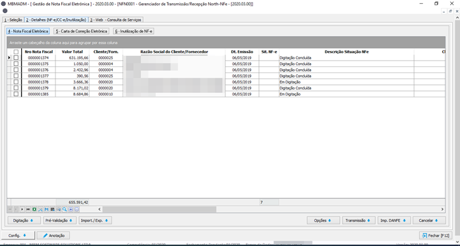Switch to the 1 - Seleção tab
The image size is (460, 246).
coord(13,20)
